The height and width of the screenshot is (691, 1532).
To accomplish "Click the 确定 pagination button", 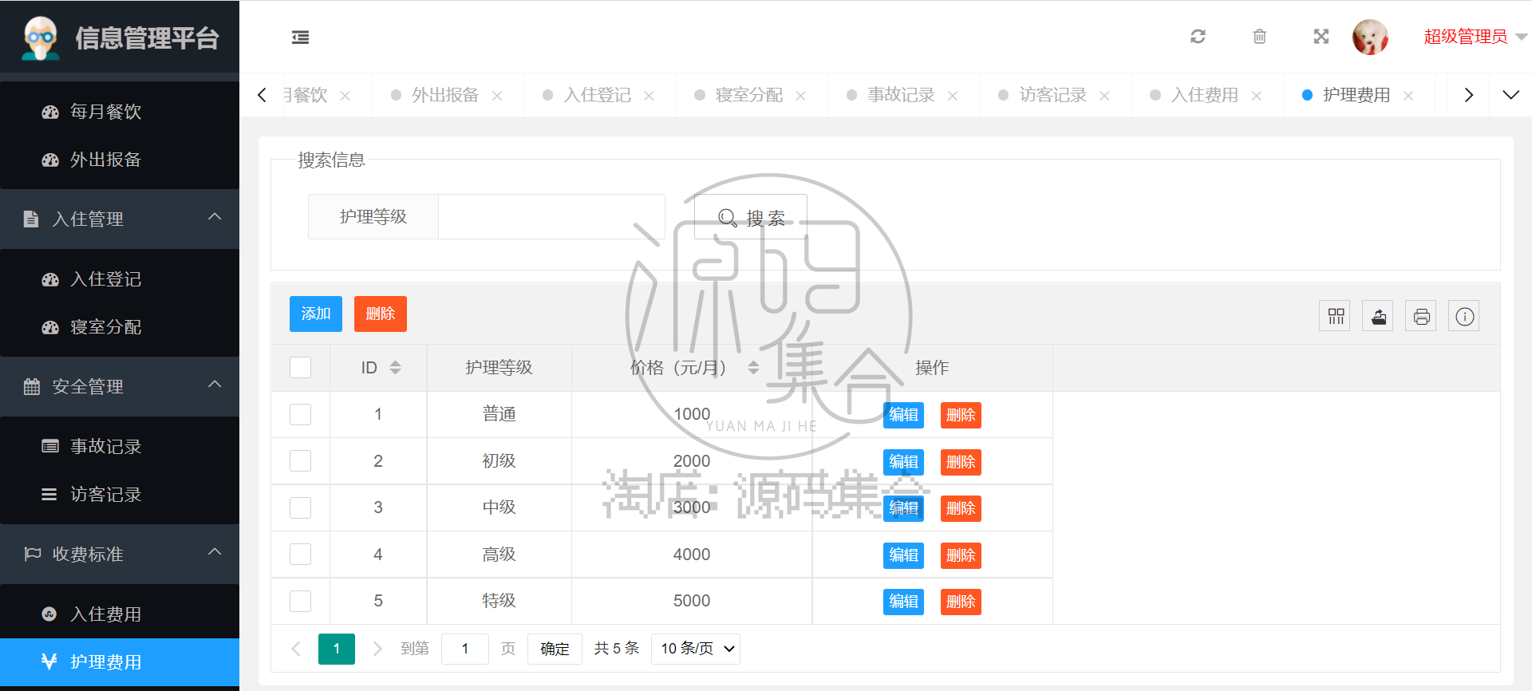I will [555, 649].
